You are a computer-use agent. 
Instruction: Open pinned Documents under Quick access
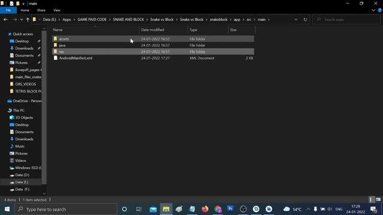[x=24, y=56]
